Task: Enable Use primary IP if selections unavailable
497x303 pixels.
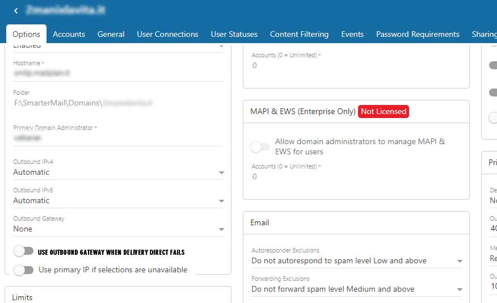Action: (x=24, y=270)
